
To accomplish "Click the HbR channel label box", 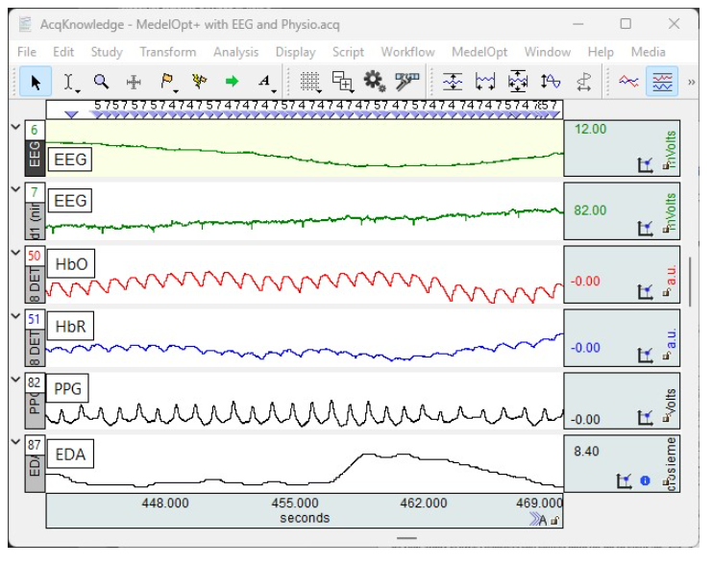I will point(69,327).
